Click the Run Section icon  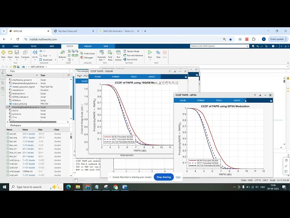click(118, 53)
